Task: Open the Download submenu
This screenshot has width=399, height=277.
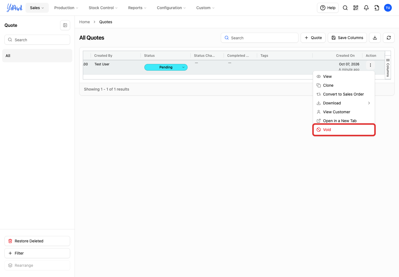Action: (x=344, y=103)
